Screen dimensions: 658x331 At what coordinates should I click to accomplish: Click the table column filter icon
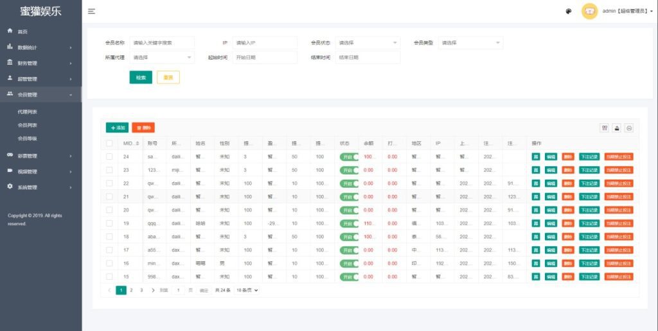pyautogui.click(x=604, y=128)
